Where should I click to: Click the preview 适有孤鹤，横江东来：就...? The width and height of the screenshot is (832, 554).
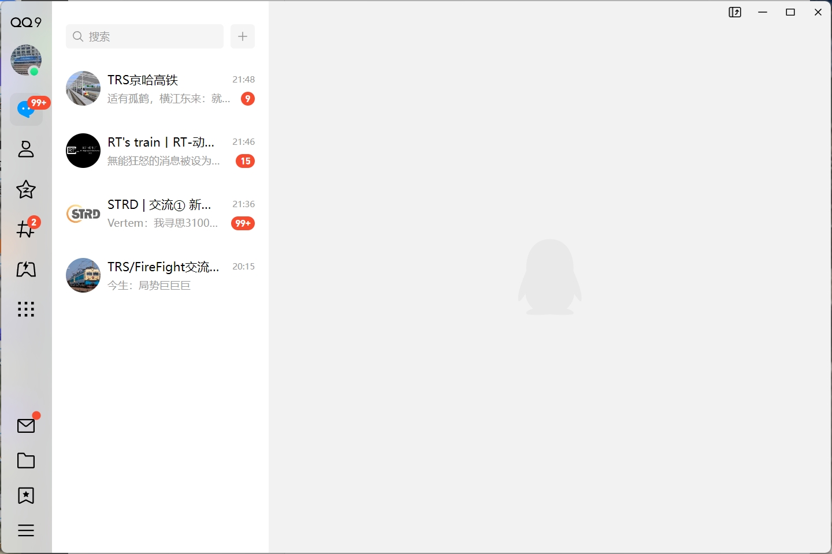tap(169, 98)
